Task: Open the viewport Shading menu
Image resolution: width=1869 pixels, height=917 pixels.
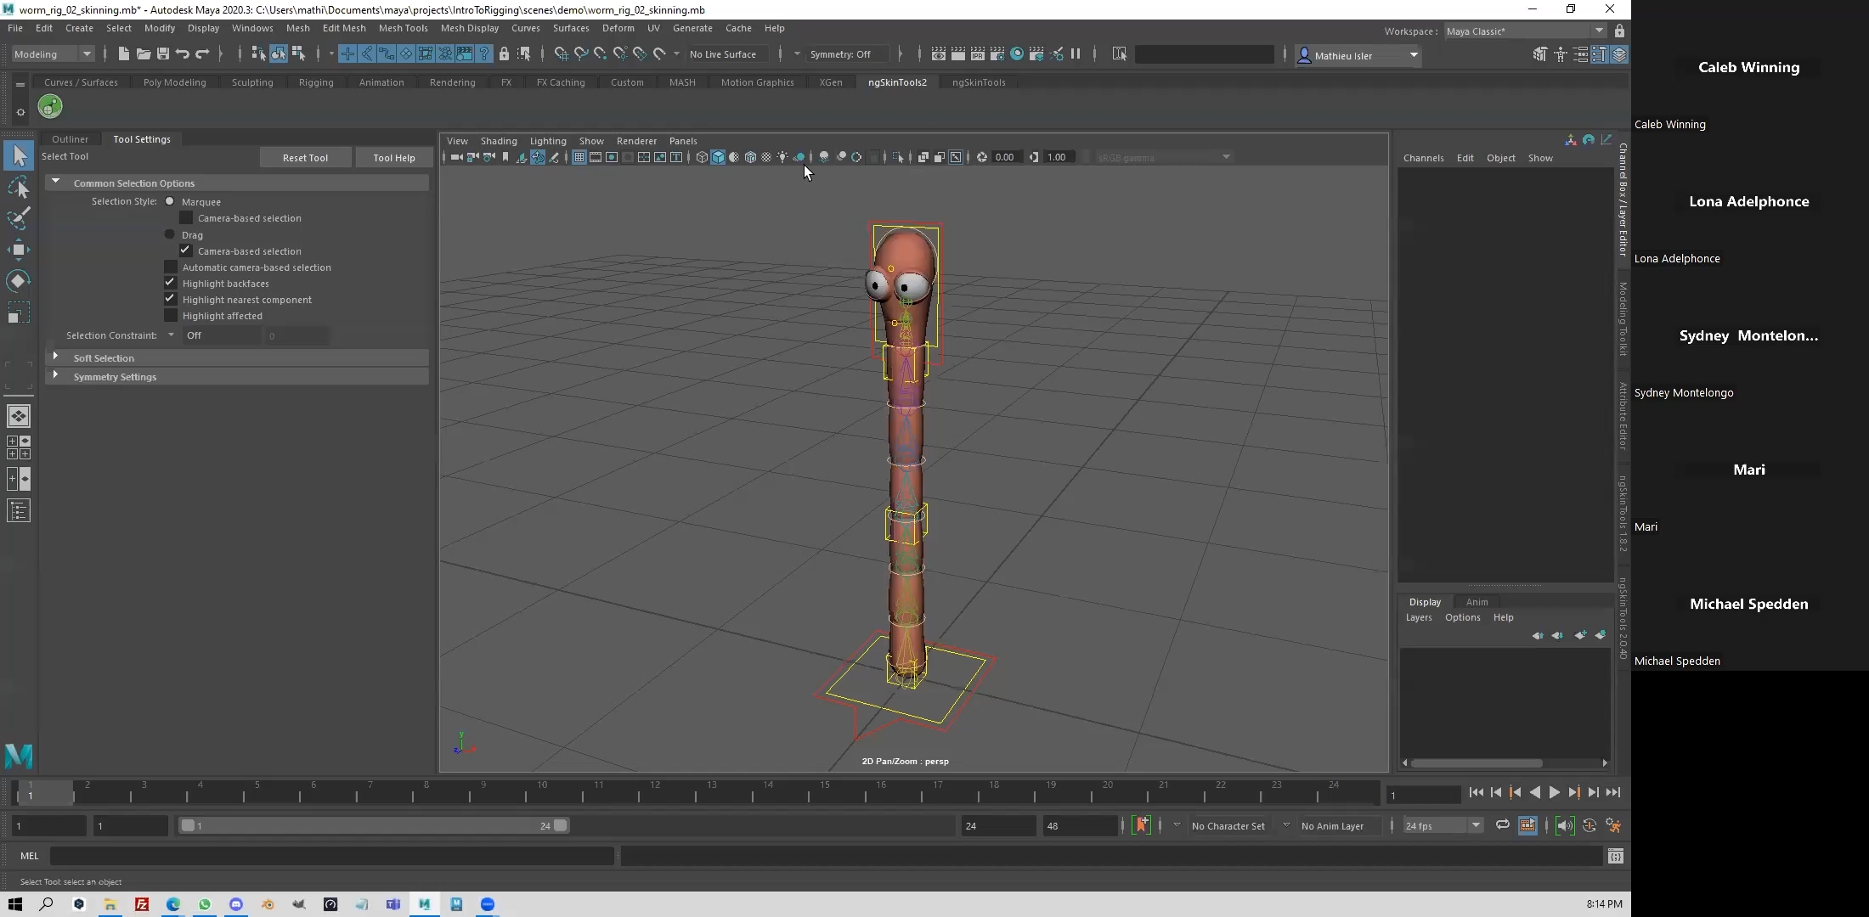Action: coord(499,141)
